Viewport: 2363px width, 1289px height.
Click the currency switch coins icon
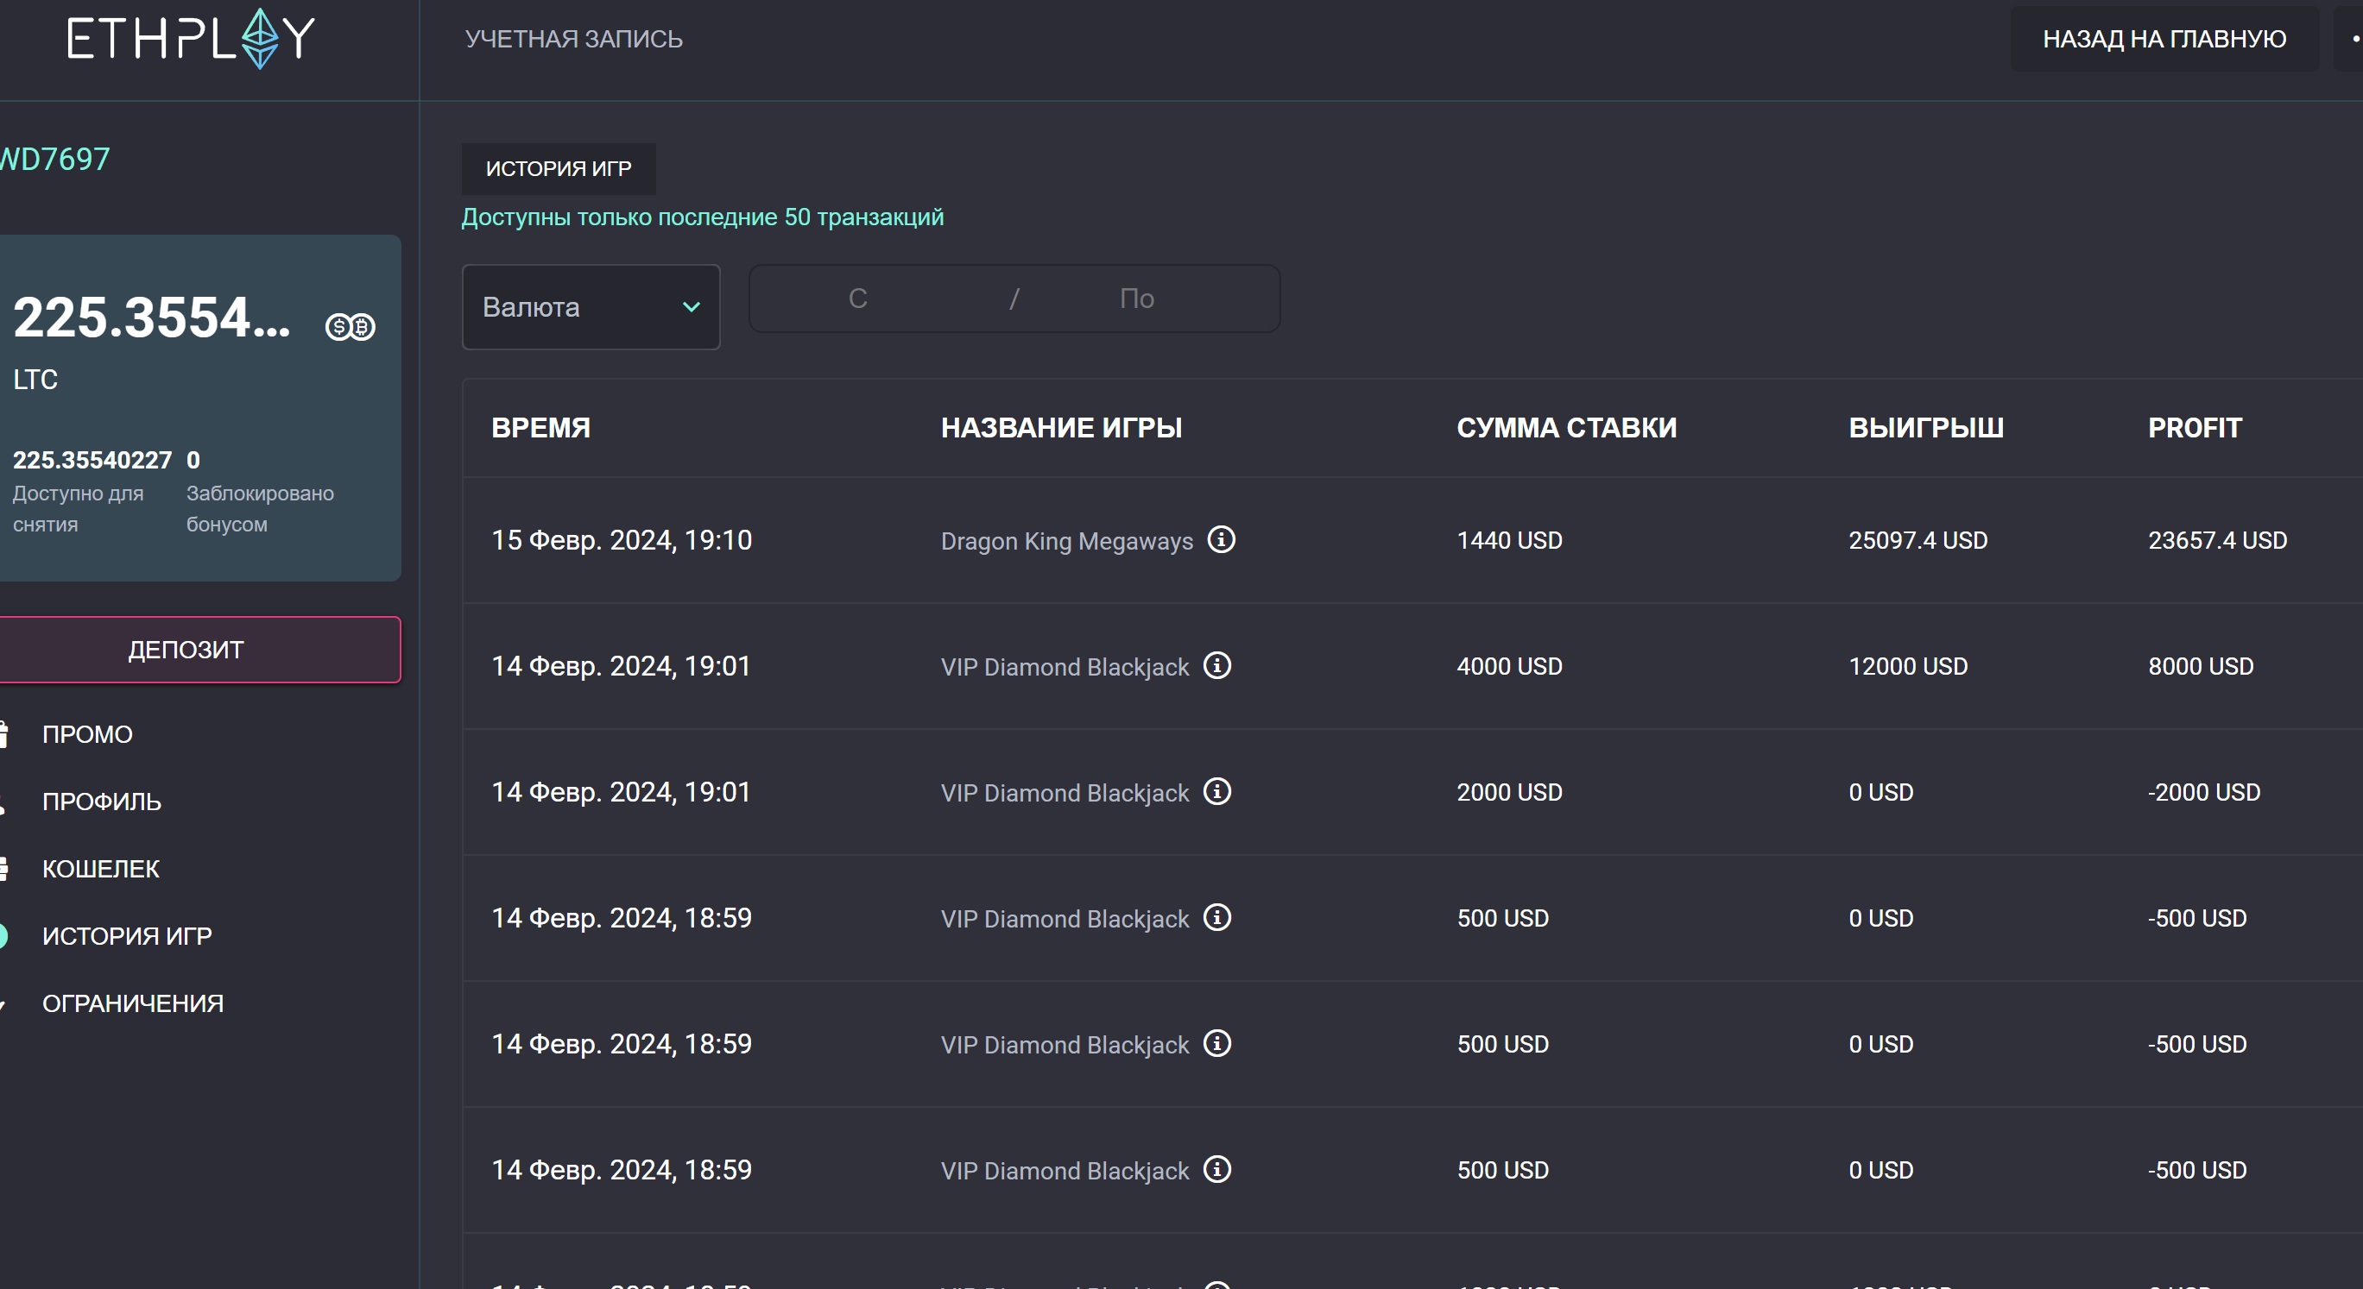pyautogui.click(x=351, y=326)
